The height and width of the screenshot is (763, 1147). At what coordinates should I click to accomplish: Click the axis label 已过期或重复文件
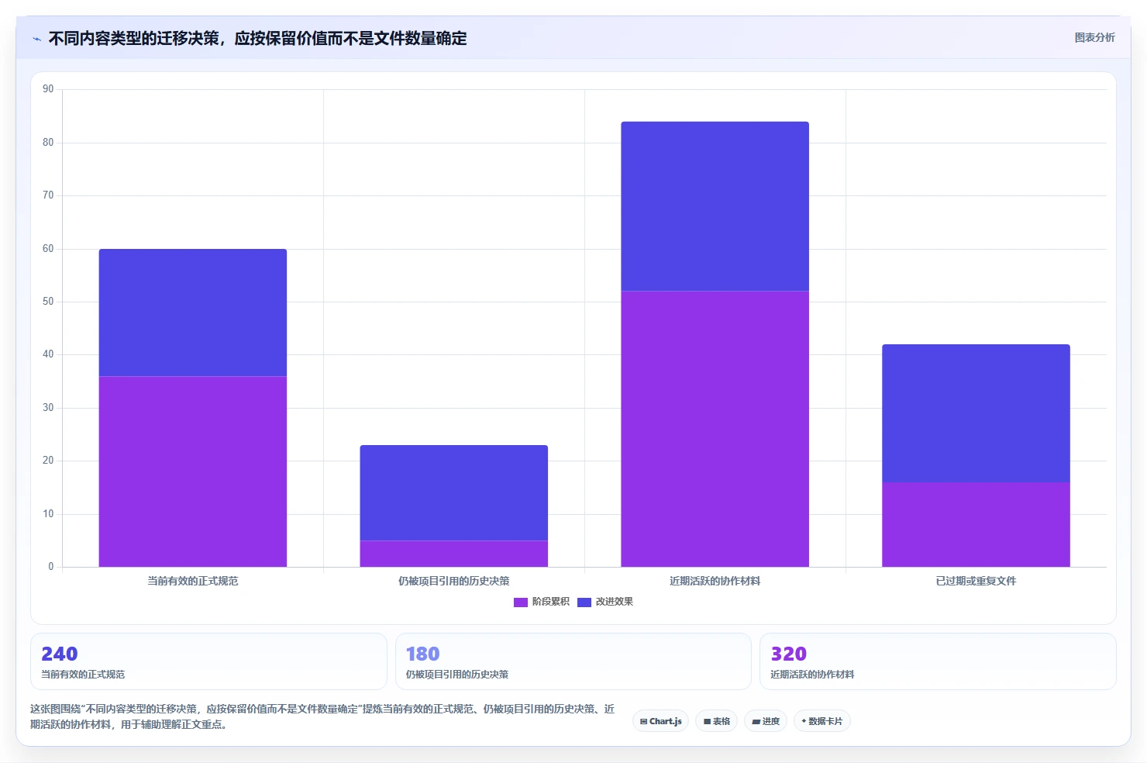click(x=976, y=581)
